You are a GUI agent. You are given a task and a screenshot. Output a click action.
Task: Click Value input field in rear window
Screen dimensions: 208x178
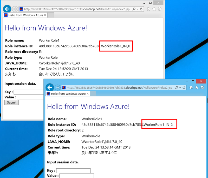pos(30,97)
